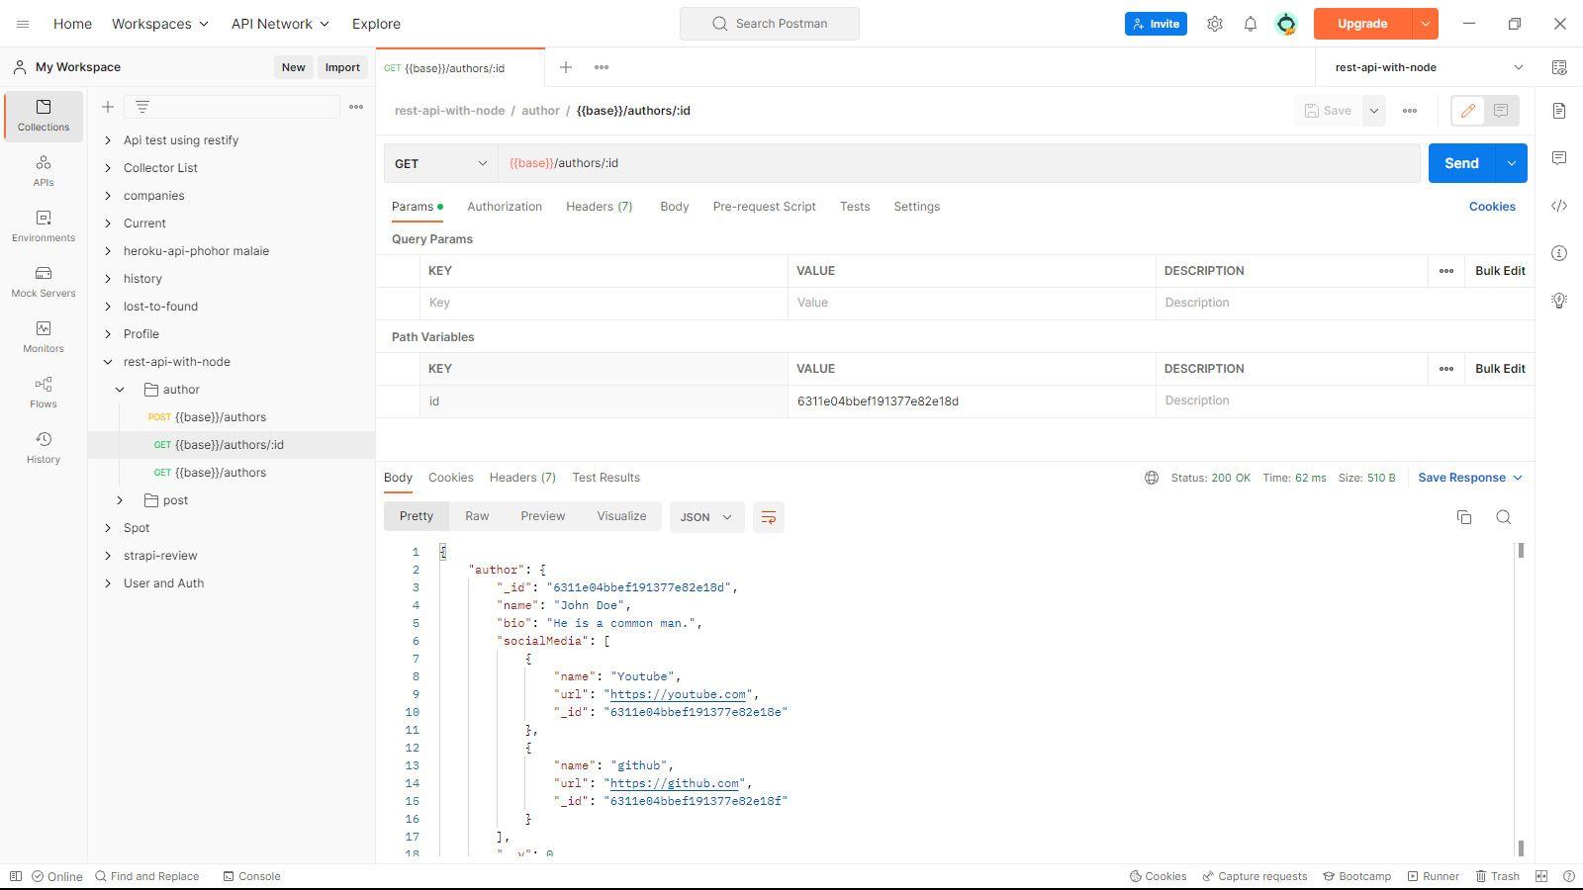Click the New button
The height and width of the screenshot is (890, 1583).
293,67
